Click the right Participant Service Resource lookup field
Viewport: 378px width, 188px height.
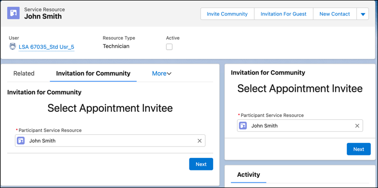[300, 125]
